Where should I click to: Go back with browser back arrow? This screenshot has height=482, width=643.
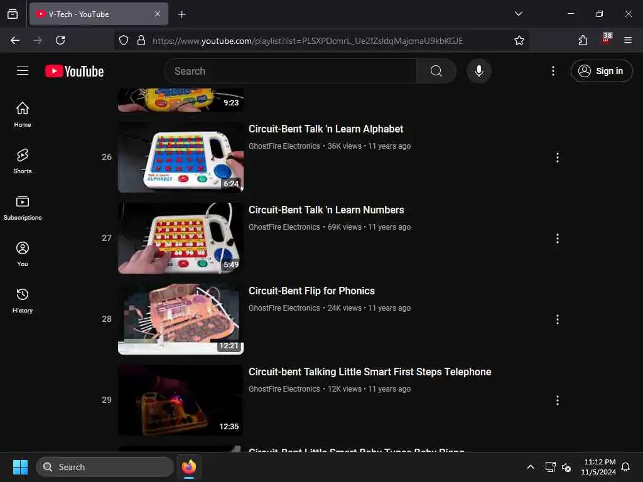[15, 40]
